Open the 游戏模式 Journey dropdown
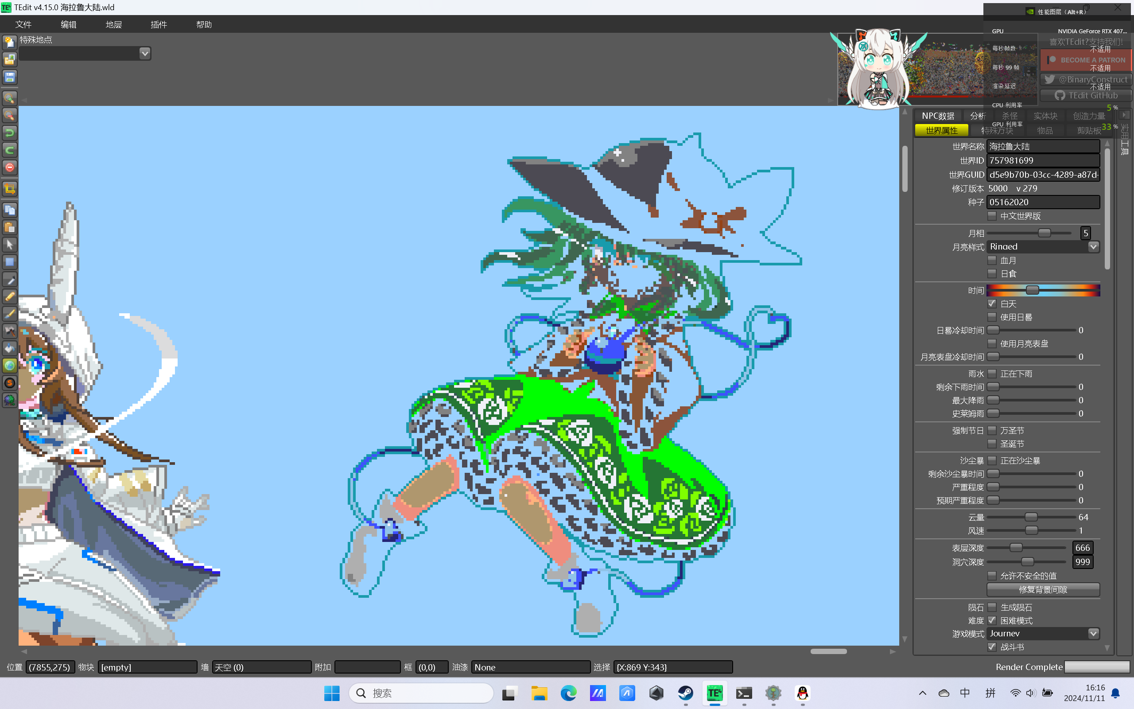The height and width of the screenshot is (709, 1134). click(x=1093, y=634)
